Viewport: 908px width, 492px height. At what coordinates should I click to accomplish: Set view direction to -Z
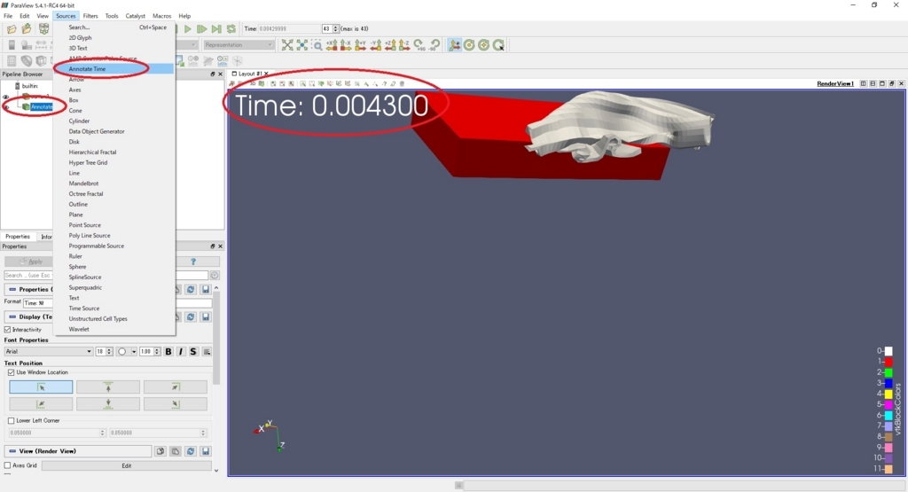click(404, 44)
